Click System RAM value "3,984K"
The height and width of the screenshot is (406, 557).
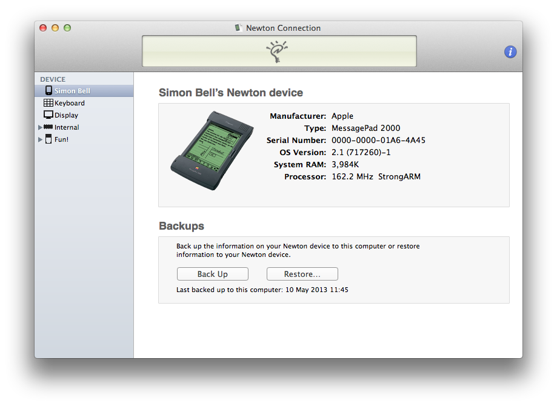pos(345,164)
